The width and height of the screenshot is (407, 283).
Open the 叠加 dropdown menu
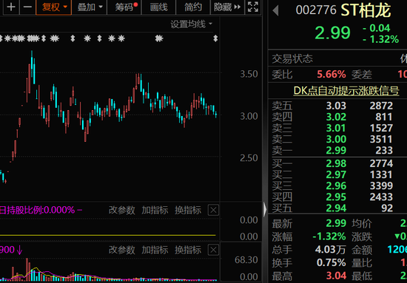(90, 7)
